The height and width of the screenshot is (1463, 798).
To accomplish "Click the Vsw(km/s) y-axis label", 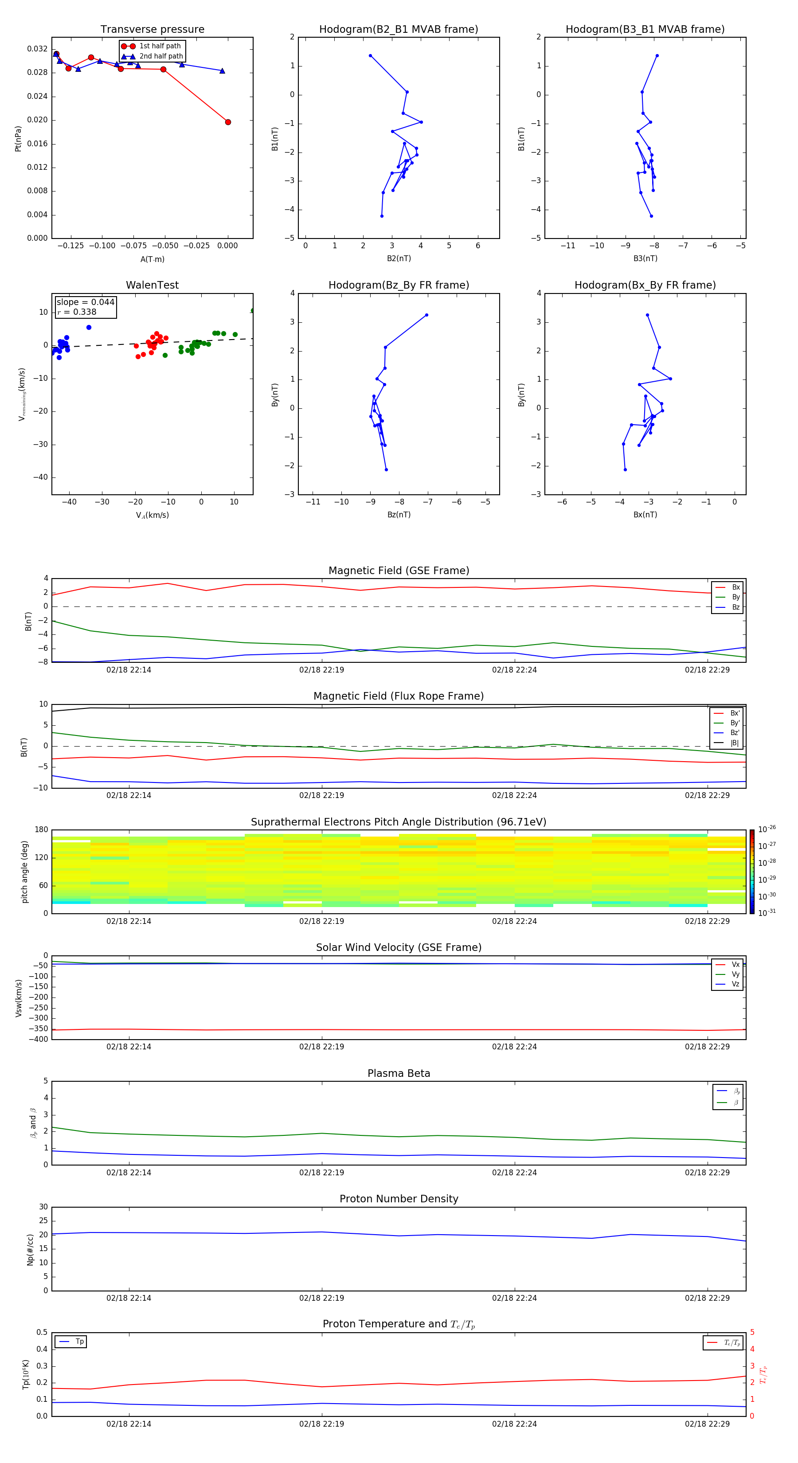I will 19,998.
